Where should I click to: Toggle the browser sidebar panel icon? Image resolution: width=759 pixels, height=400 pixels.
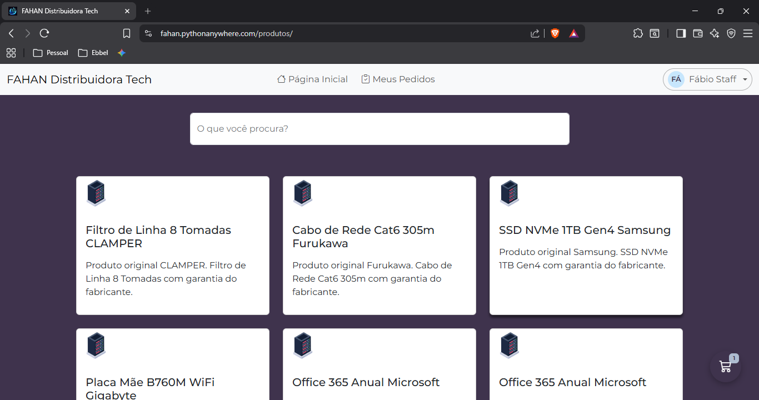681,33
